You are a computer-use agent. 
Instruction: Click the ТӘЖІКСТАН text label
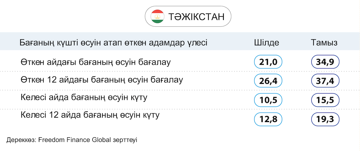[x=197, y=17]
